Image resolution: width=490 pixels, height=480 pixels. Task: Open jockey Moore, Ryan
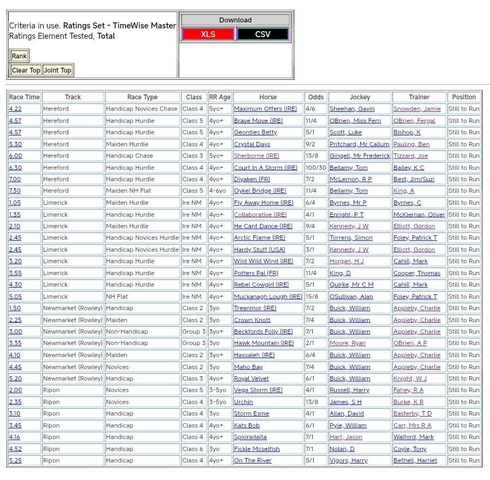tap(348, 343)
